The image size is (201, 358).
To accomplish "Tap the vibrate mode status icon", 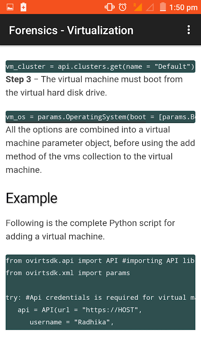I will pos(109,7).
